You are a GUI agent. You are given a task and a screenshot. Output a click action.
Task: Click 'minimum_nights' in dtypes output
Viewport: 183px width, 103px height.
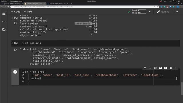[x=31, y=18]
